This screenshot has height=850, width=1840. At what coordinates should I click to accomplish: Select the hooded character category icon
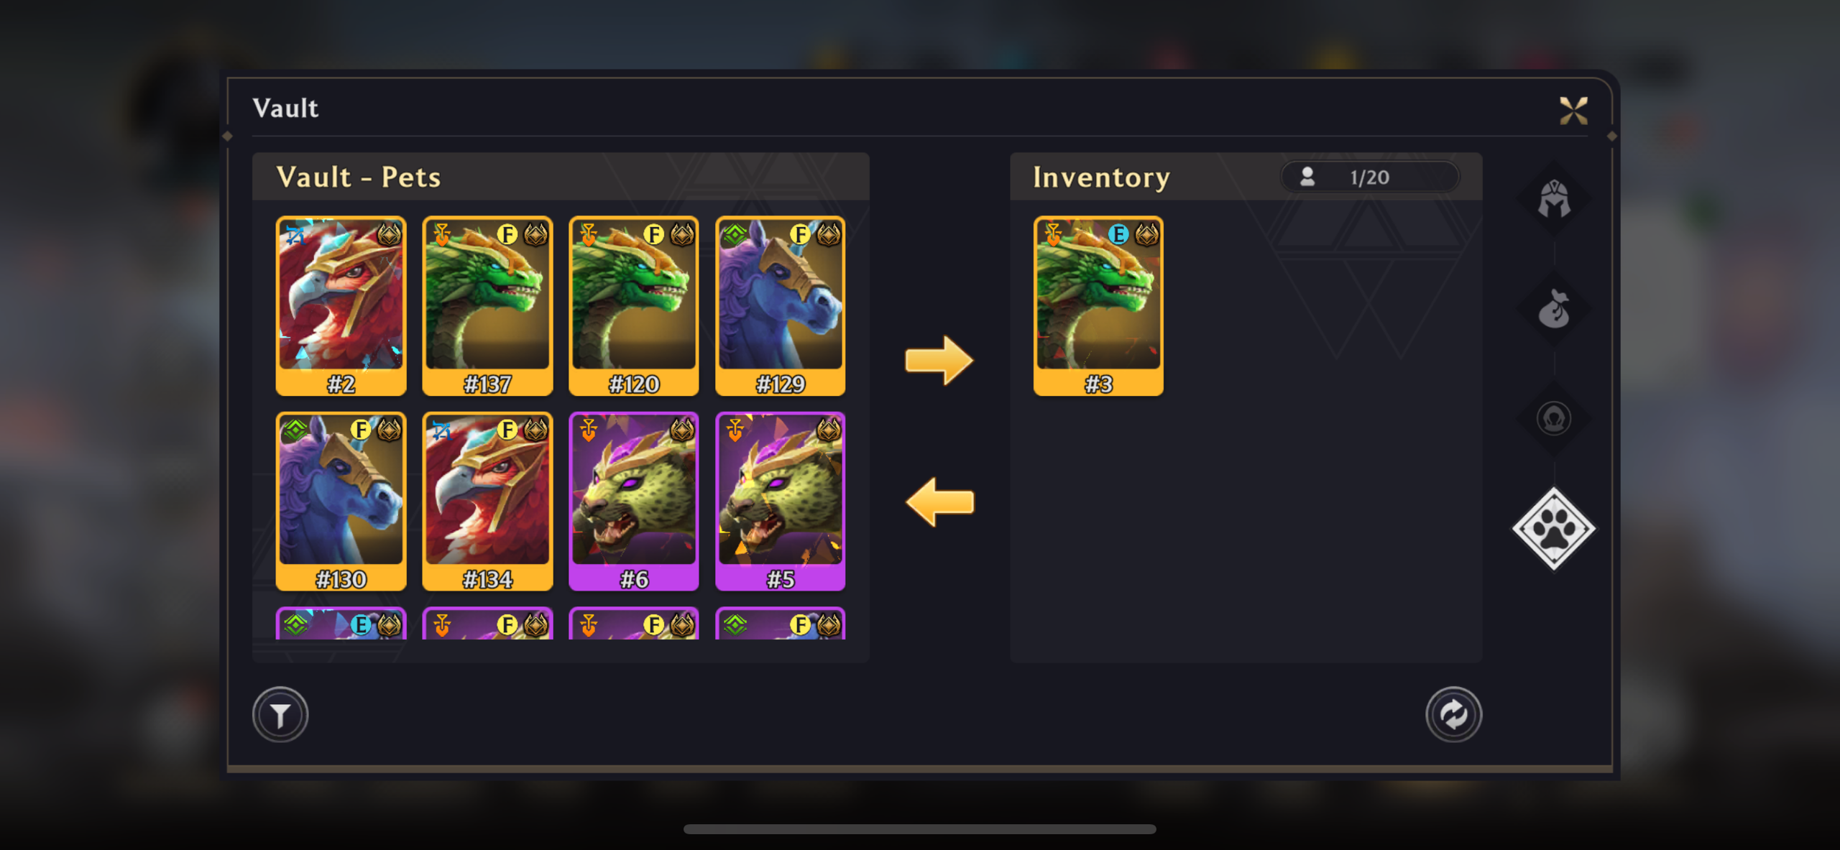tap(1554, 418)
